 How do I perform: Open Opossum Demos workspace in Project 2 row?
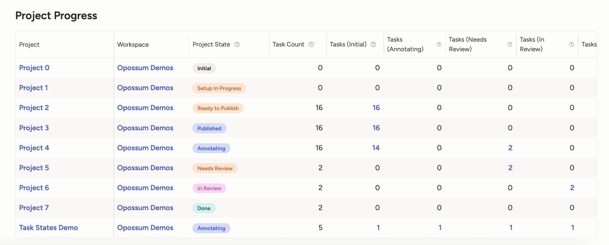tap(145, 108)
